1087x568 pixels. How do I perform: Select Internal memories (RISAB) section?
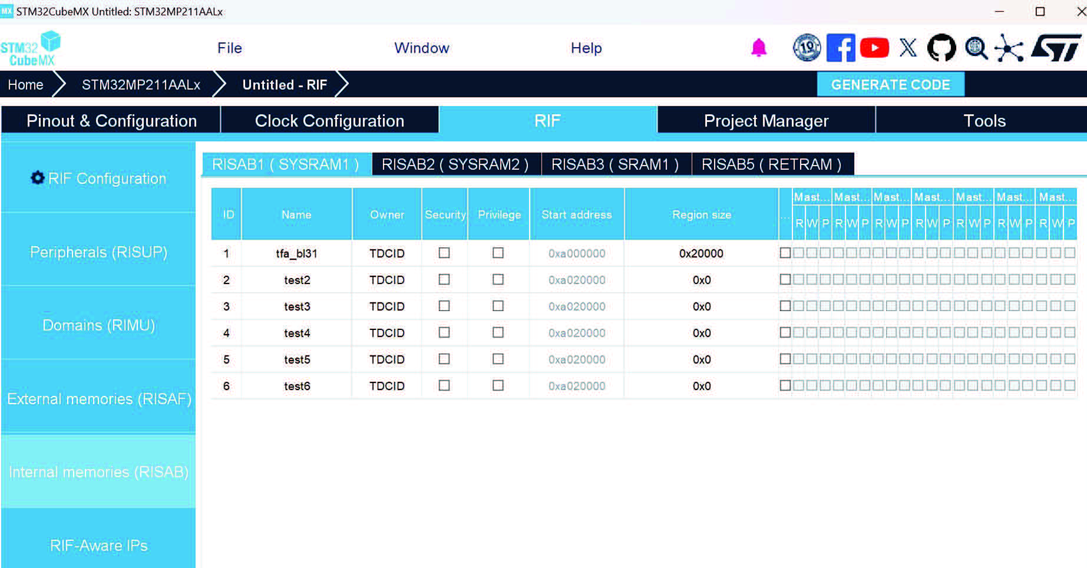tap(98, 472)
